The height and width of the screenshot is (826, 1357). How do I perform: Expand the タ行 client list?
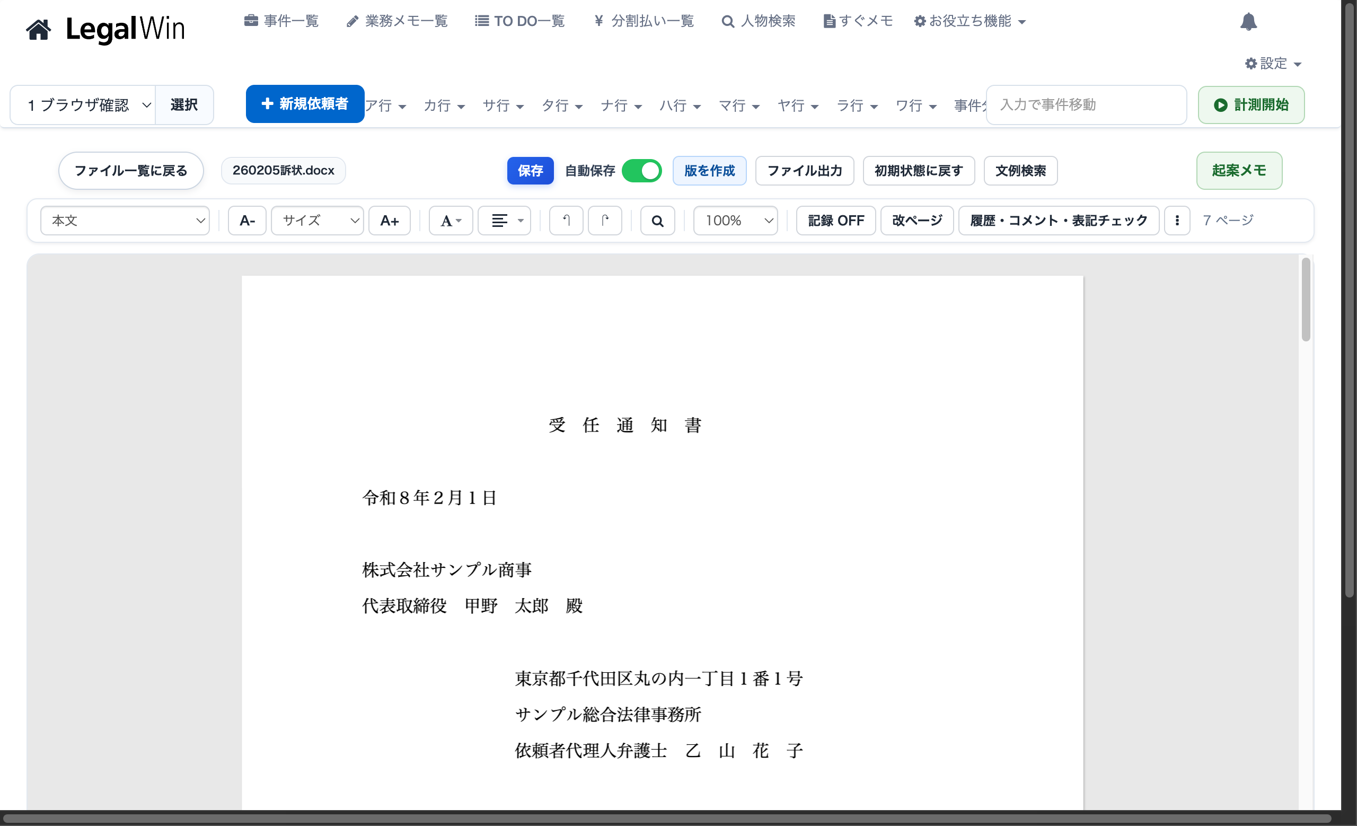562,105
